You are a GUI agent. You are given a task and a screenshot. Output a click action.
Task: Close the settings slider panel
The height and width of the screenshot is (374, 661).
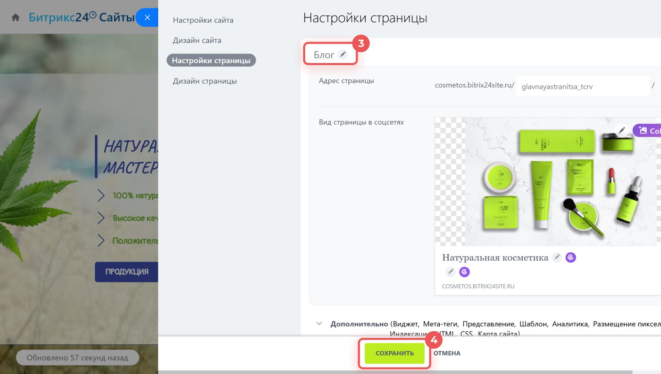pos(147,18)
